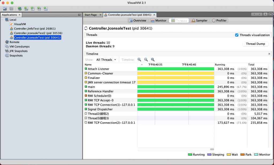This screenshot has height=165, width=274.
Task: Select the Thread3(線程3) row
Action: 176,118
